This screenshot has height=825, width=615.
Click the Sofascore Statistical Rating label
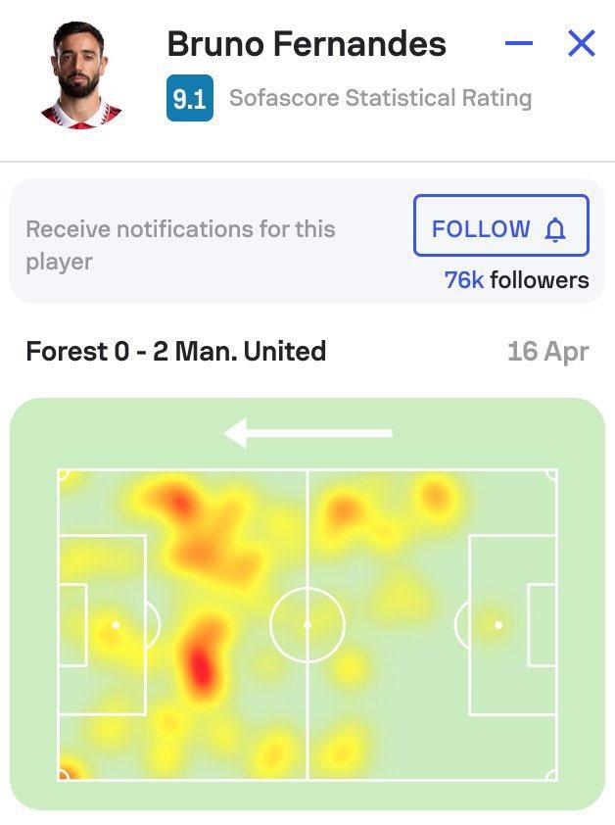point(380,98)
